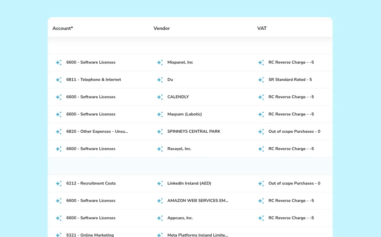Click account sparkle icon in the Rasayel row
This screenshot has width=381, height=237.
click(x=59, y=149)
